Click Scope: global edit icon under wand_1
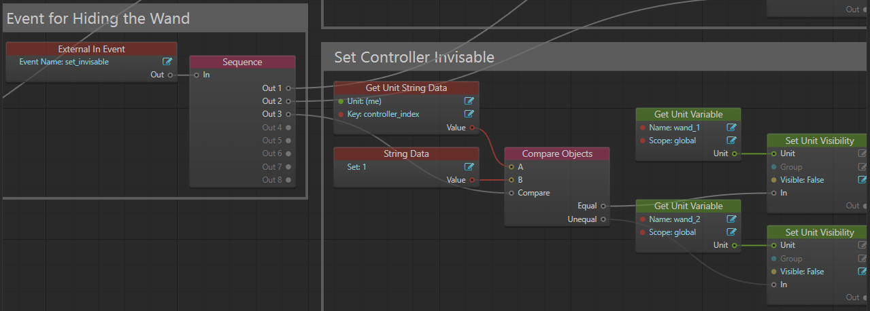The height and width of the screenshot is (311, 870). pyautogui.click(x=731, y=141)
